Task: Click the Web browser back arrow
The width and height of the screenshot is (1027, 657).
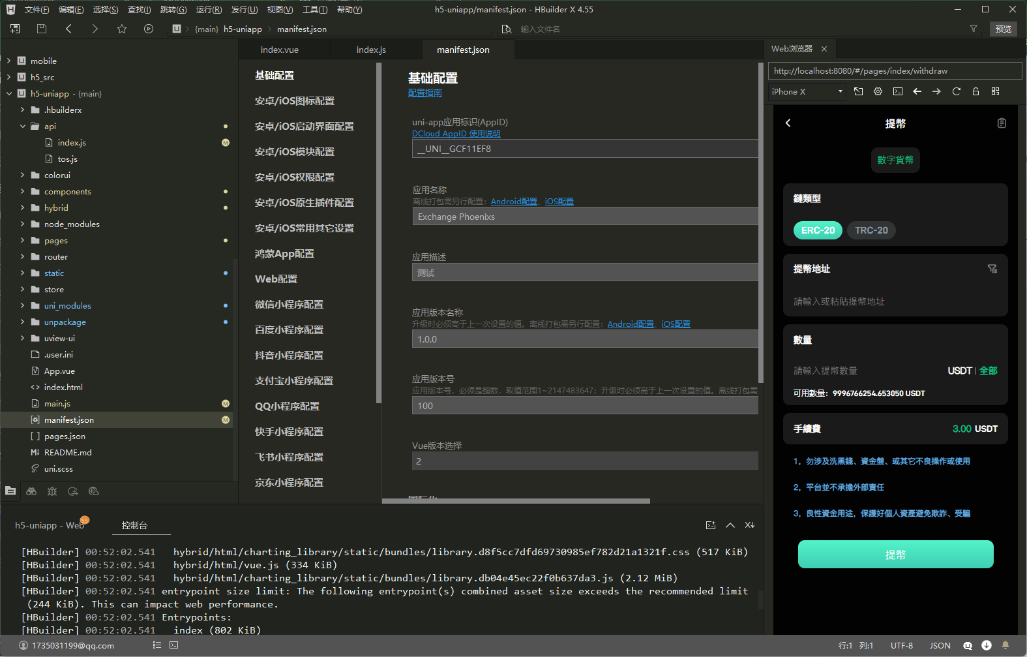Action: click(x=917, y=91)
